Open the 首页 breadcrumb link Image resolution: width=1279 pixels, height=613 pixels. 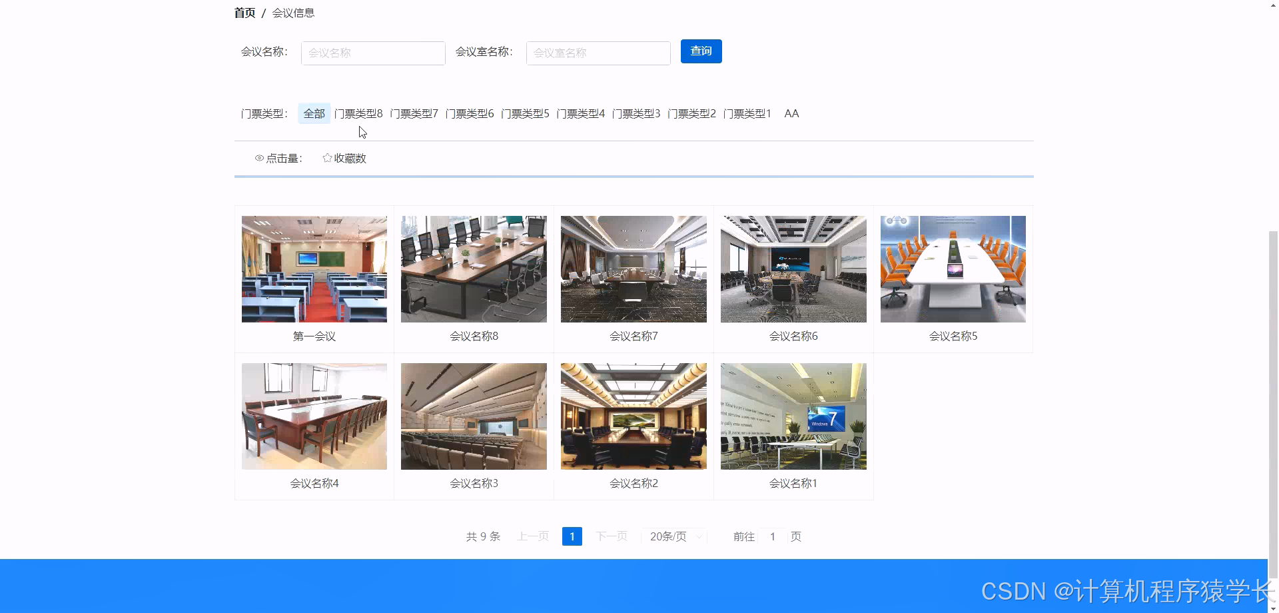(244, 12)
